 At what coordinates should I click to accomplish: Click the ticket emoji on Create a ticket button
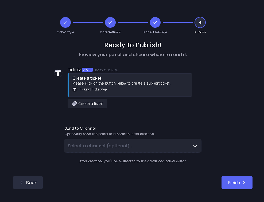74,104
